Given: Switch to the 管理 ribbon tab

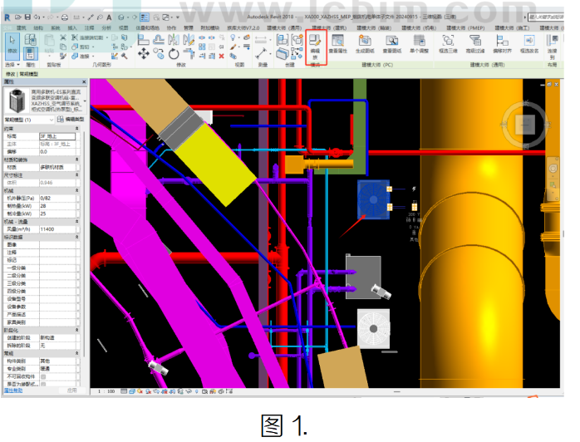Looking at the screenshot, I should (x=189, y=28).
